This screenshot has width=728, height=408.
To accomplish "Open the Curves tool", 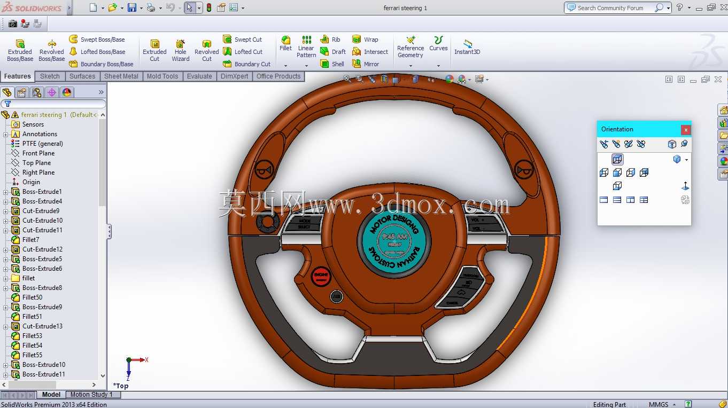I will tap(438, 43).
